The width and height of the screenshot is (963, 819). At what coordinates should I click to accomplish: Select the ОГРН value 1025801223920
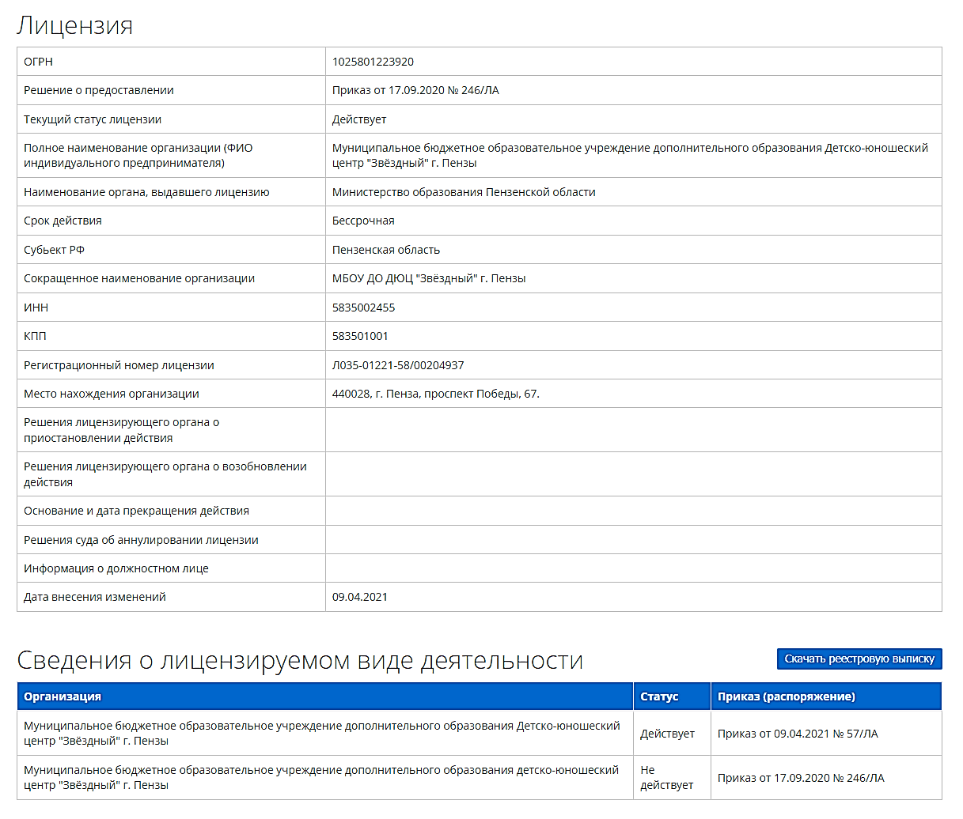pos(373,62)
